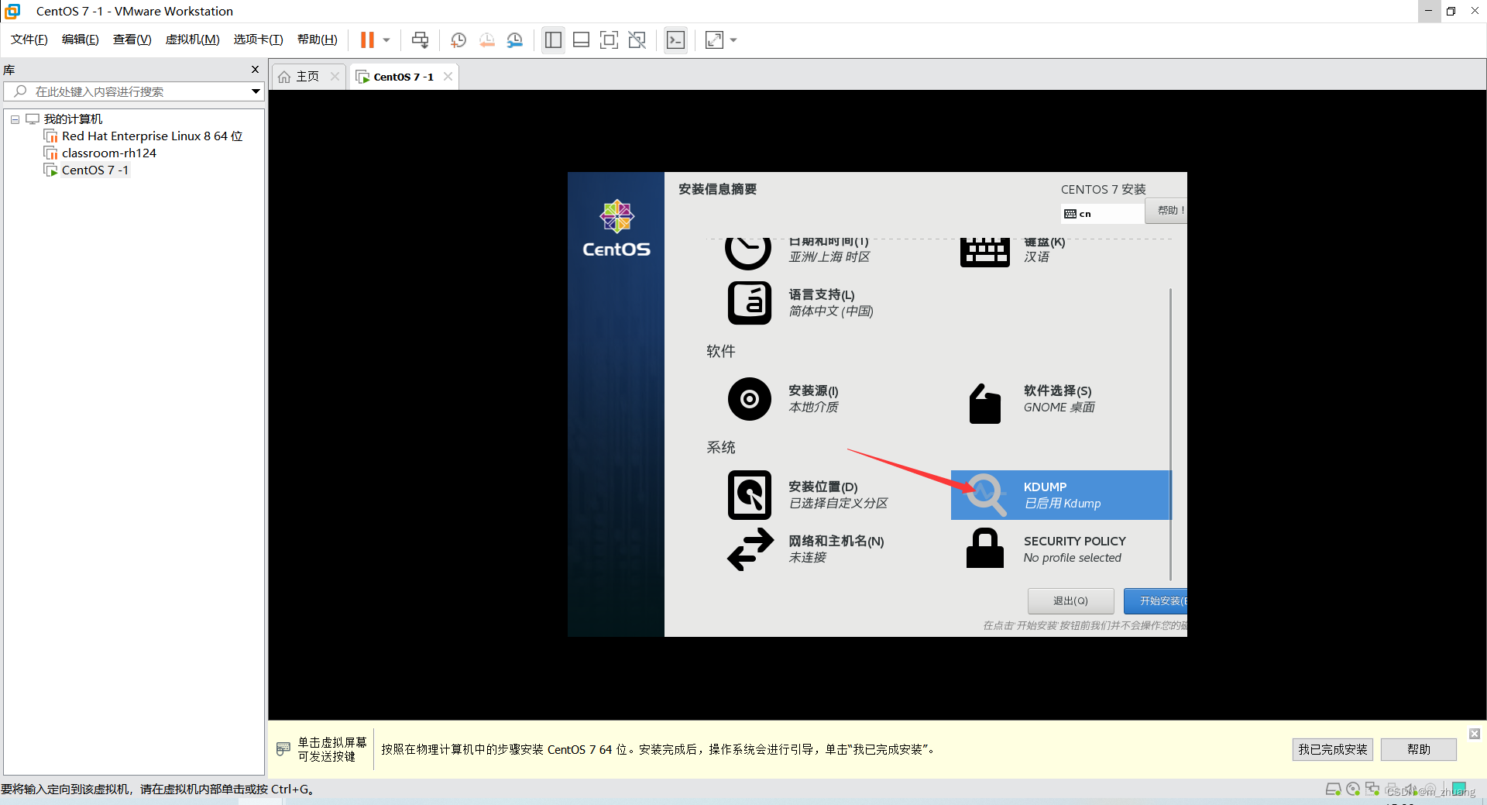This screenshot has height=805, width=1487.
Task: Open the 虚拟机(M) menu
Action: [x=193, y=40]
